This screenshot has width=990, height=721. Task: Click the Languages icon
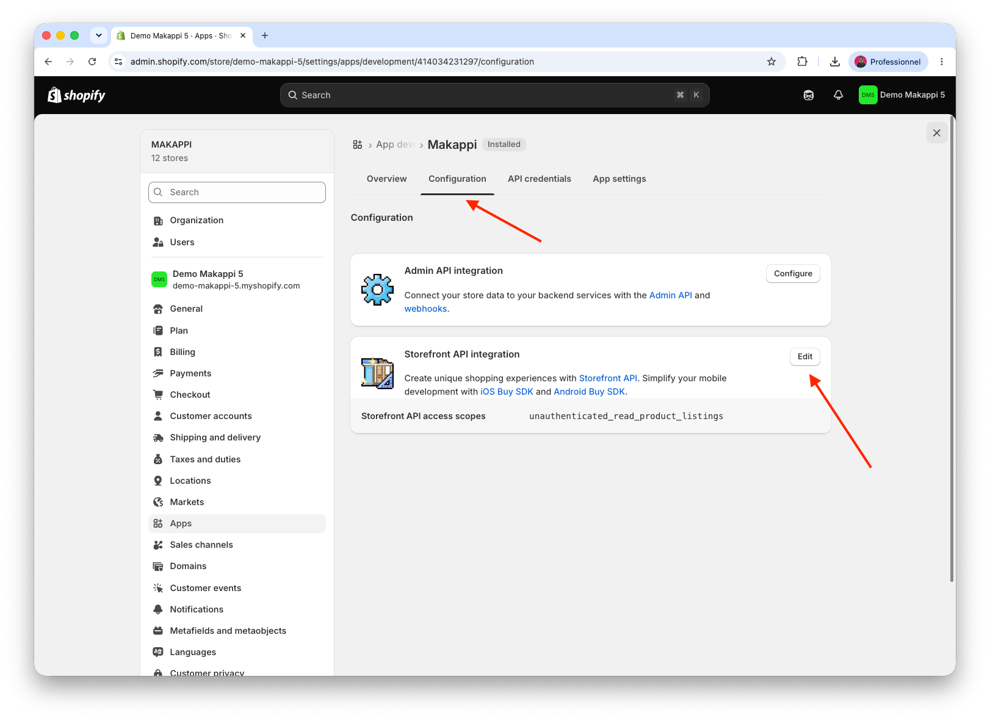pyautogui.click(x=158, y=652)
